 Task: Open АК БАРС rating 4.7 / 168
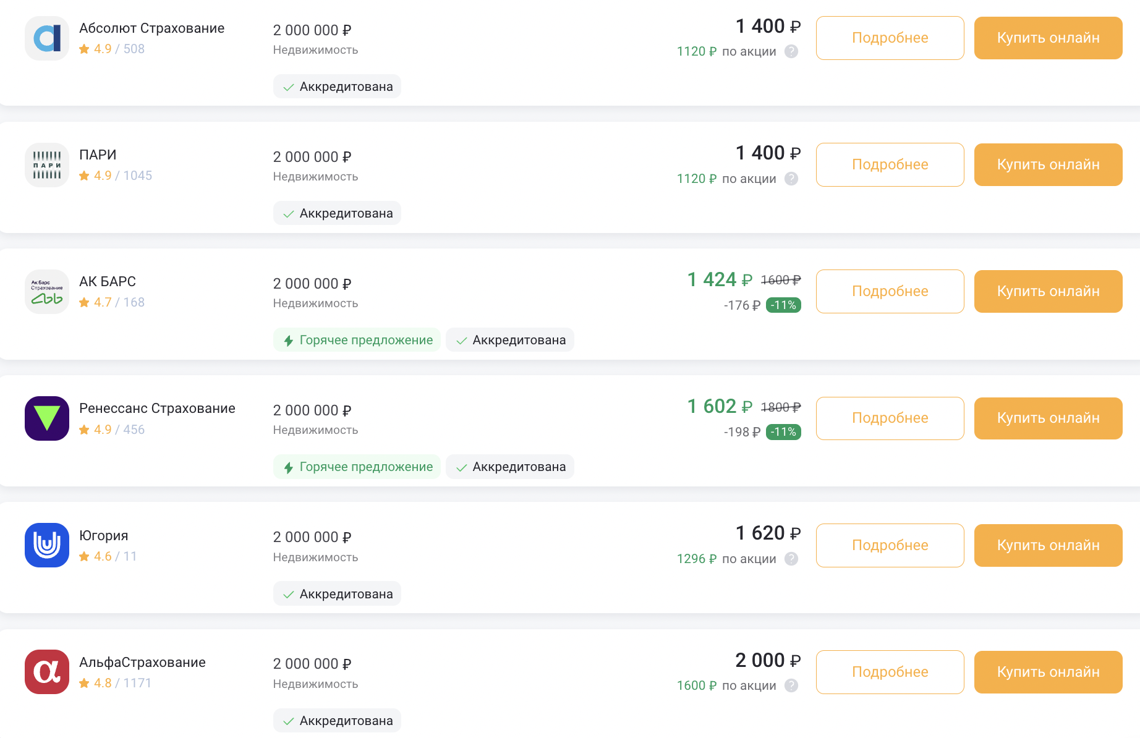tap(113, 302)
